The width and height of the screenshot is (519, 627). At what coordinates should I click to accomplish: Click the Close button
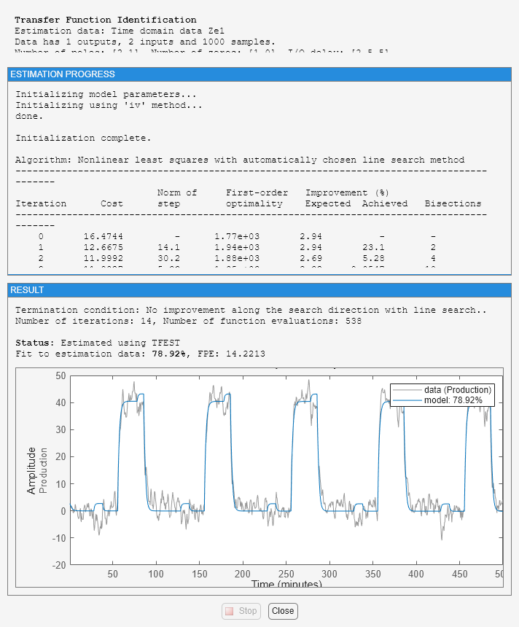tap(283, 611)
